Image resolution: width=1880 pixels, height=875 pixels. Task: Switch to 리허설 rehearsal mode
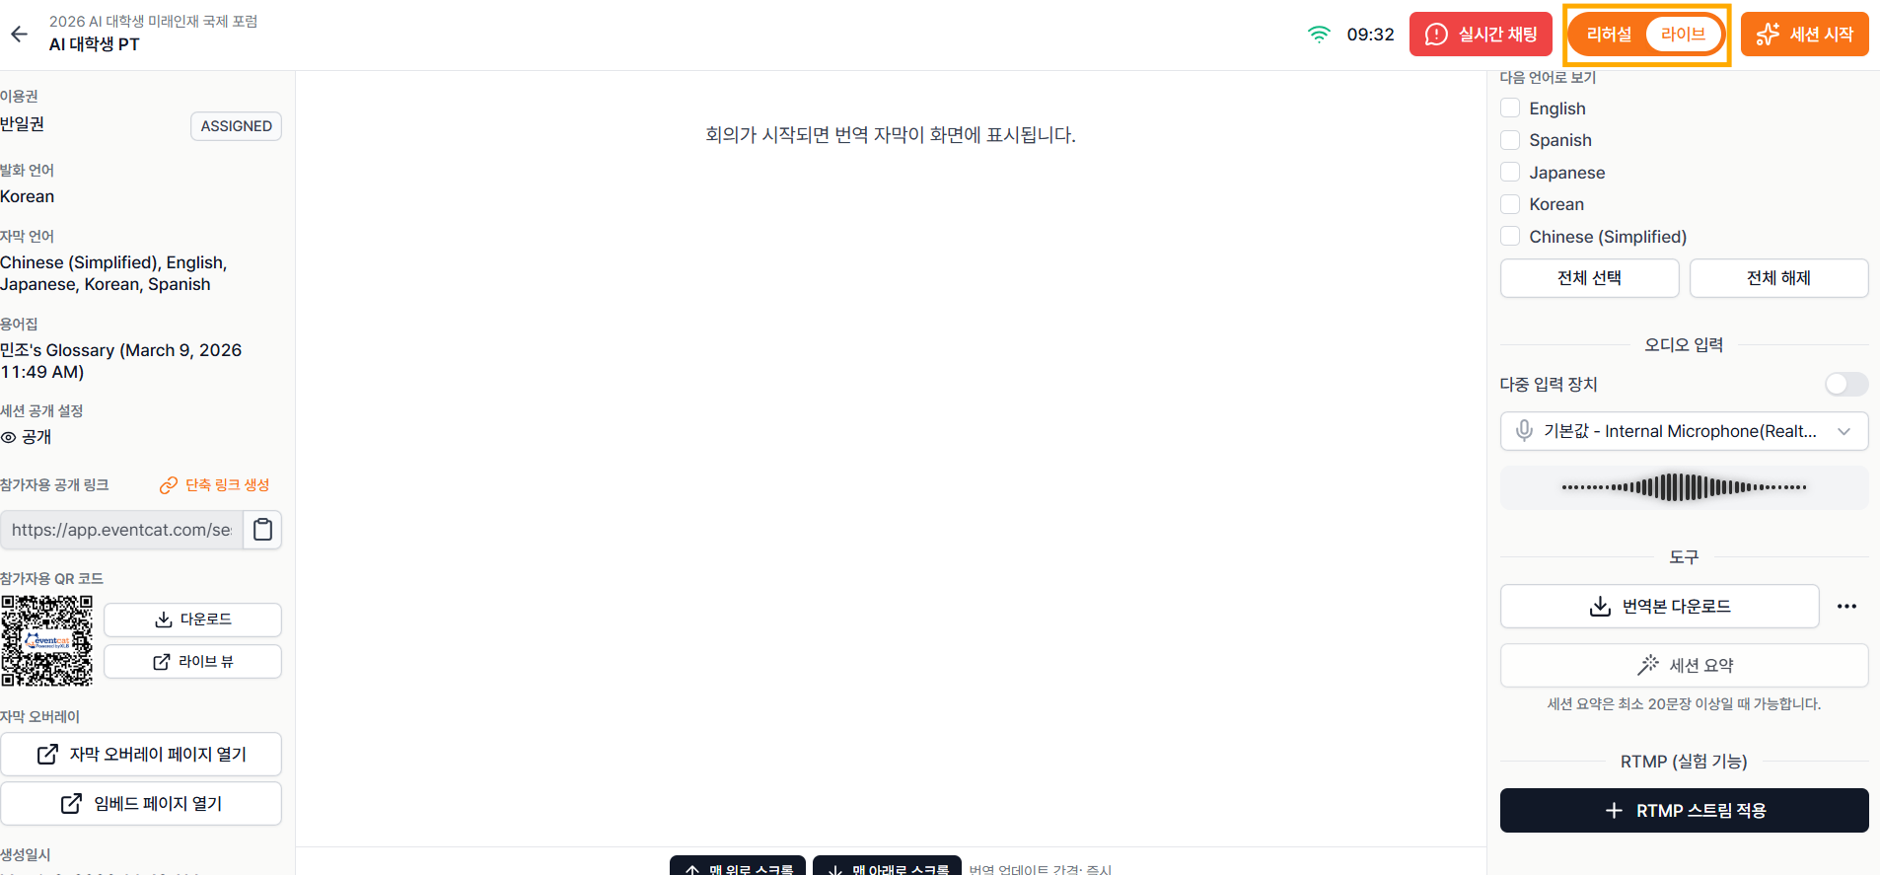(1609, 35)
